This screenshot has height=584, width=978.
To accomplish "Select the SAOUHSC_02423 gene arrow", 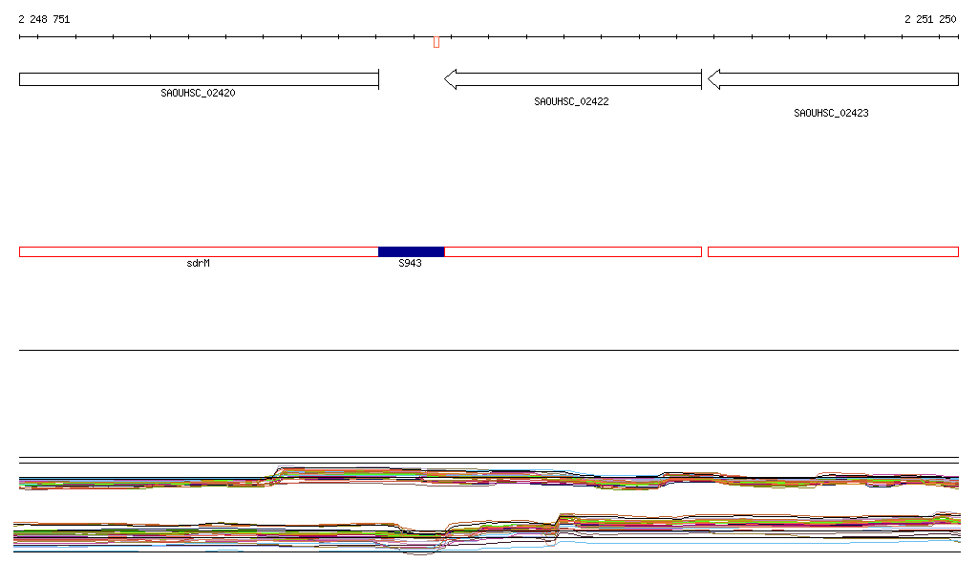I will 833,79.
